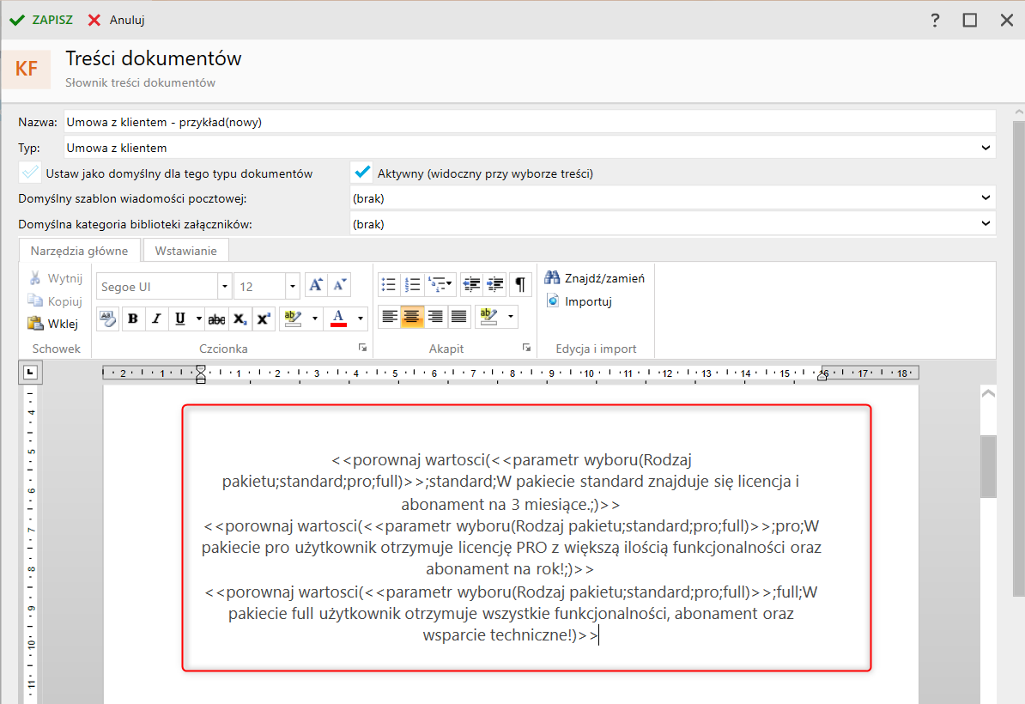Click right indent marker on ruler
The width and height of the screenshot is (1025, 704).
pos(822,375)
